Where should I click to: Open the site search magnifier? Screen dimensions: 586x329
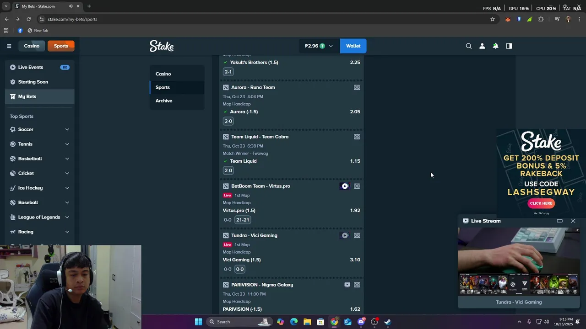pyautogui.click(x=469, y=46)
